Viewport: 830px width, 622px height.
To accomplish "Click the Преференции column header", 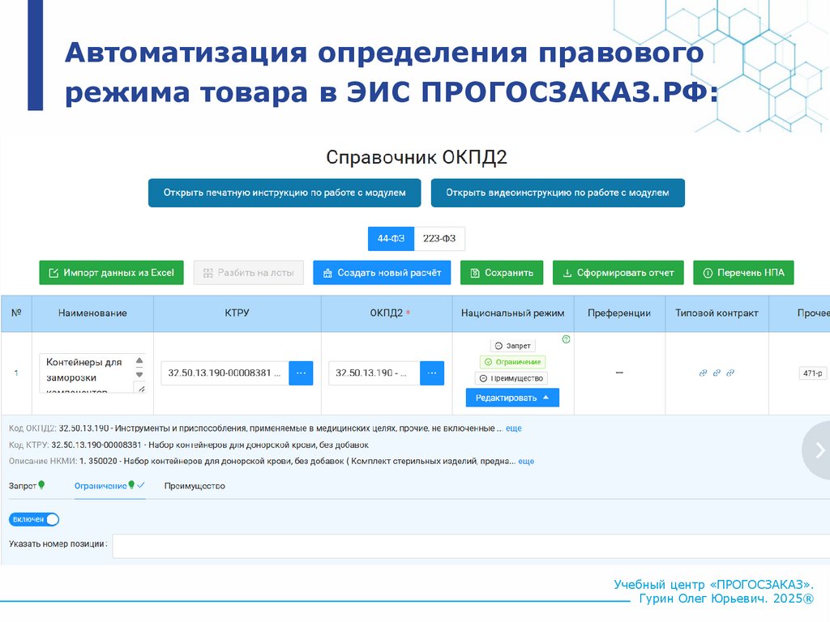I will [619, 313].
